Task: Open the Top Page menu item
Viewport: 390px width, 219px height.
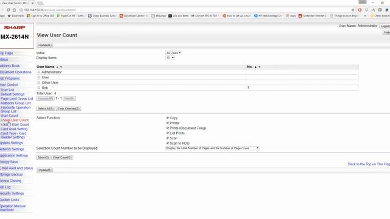Action: point(7,53)
